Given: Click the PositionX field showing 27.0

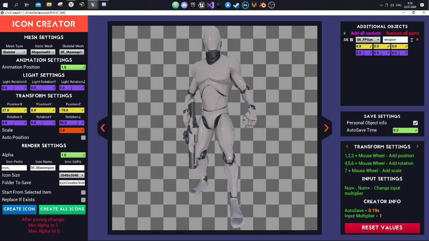Looking at the screenshot, I should (x=14, y=110).
